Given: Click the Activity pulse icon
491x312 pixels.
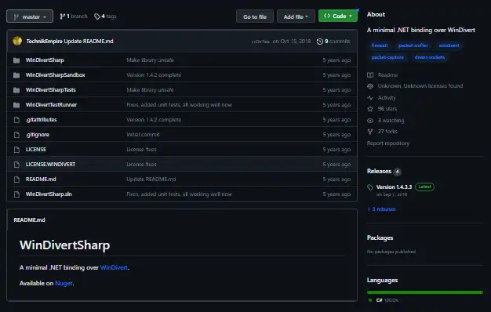Looking at the screenshot, I should [x=370, y=98].
